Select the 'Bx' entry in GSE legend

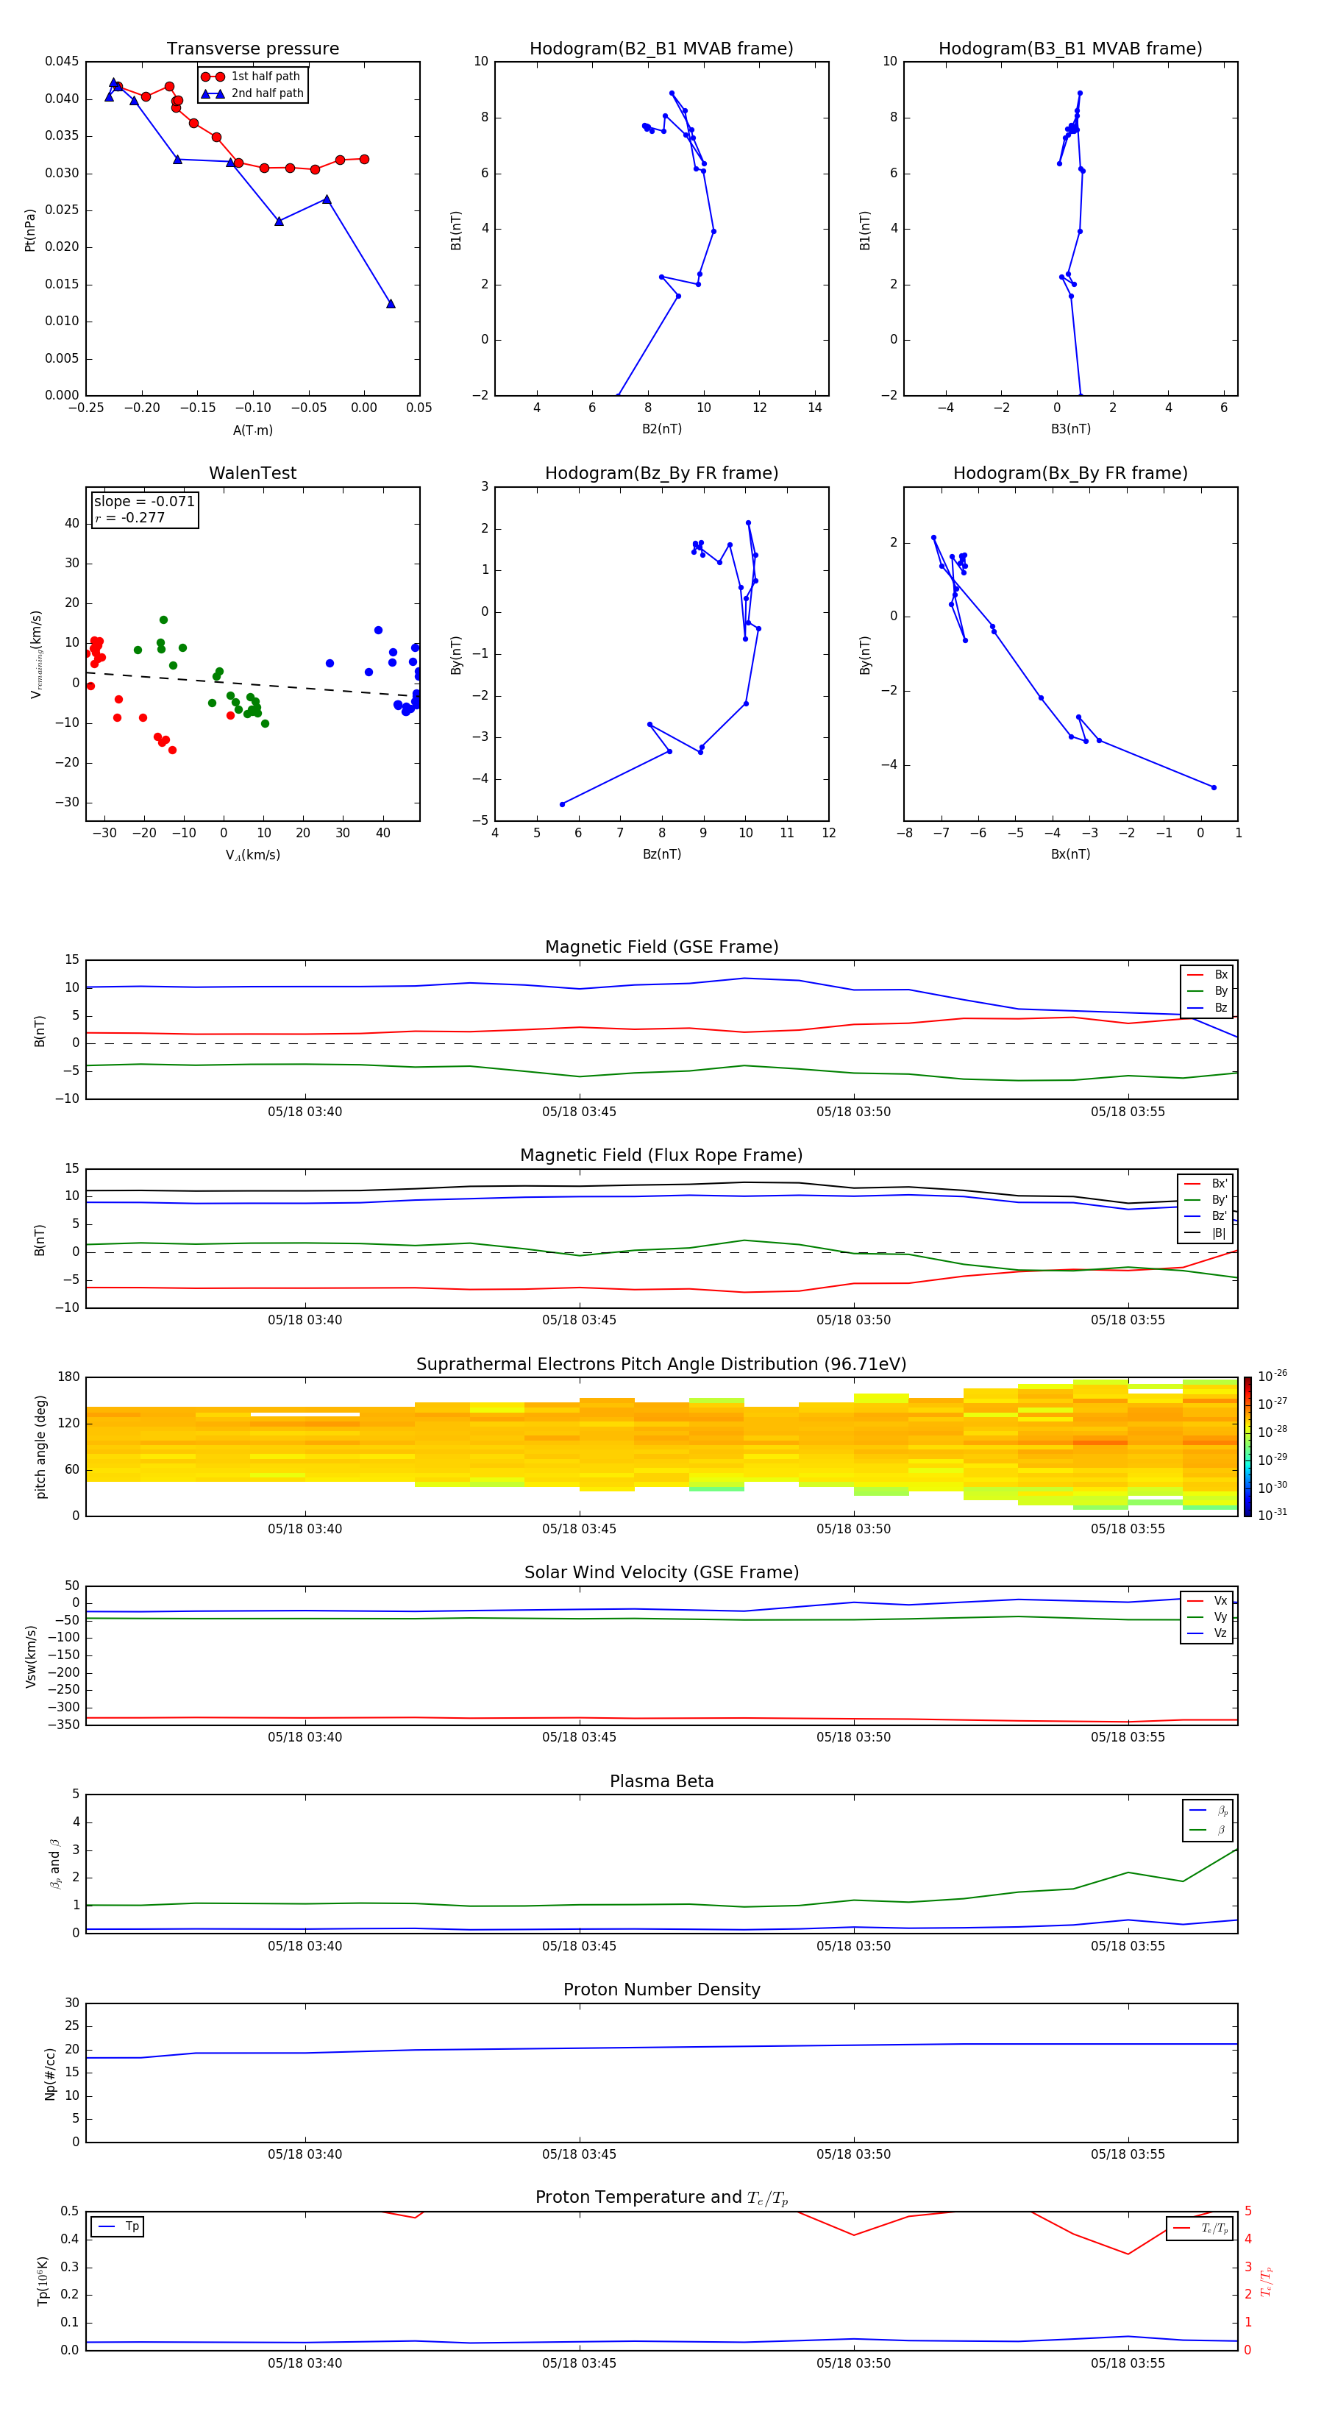point(1207,975)
